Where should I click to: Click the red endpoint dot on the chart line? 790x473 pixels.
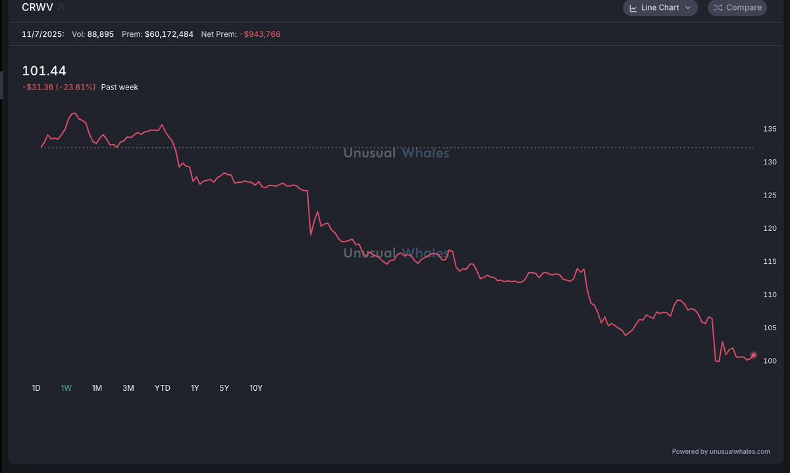[x=754, y=355]
